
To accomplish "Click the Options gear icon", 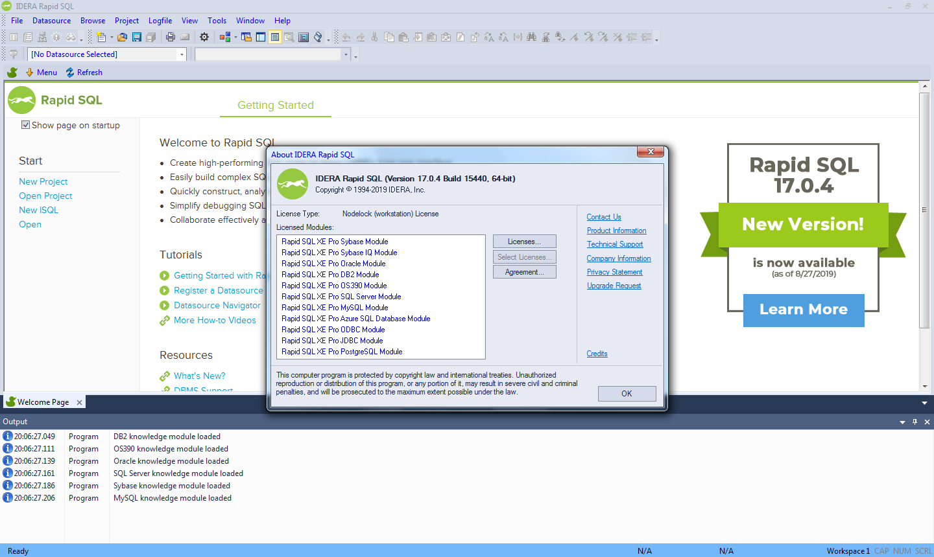I will click(204, 37).
